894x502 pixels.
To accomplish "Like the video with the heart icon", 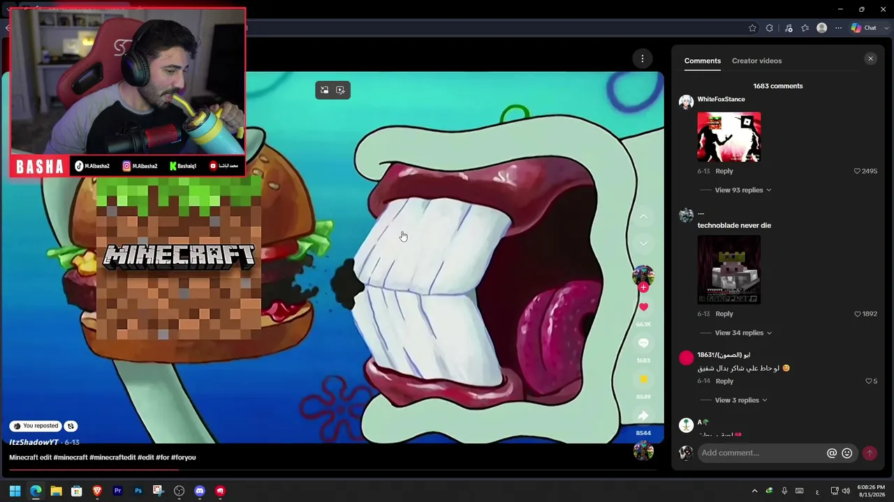I will click(643, 307).
